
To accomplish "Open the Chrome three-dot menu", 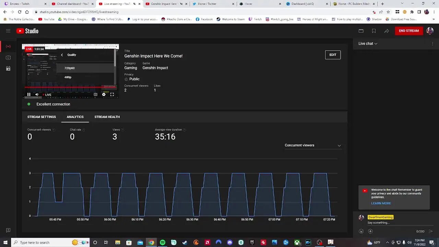I will pos(434,12).
